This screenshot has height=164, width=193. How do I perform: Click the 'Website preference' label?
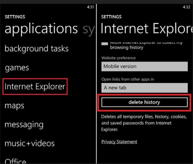point(119,58)
